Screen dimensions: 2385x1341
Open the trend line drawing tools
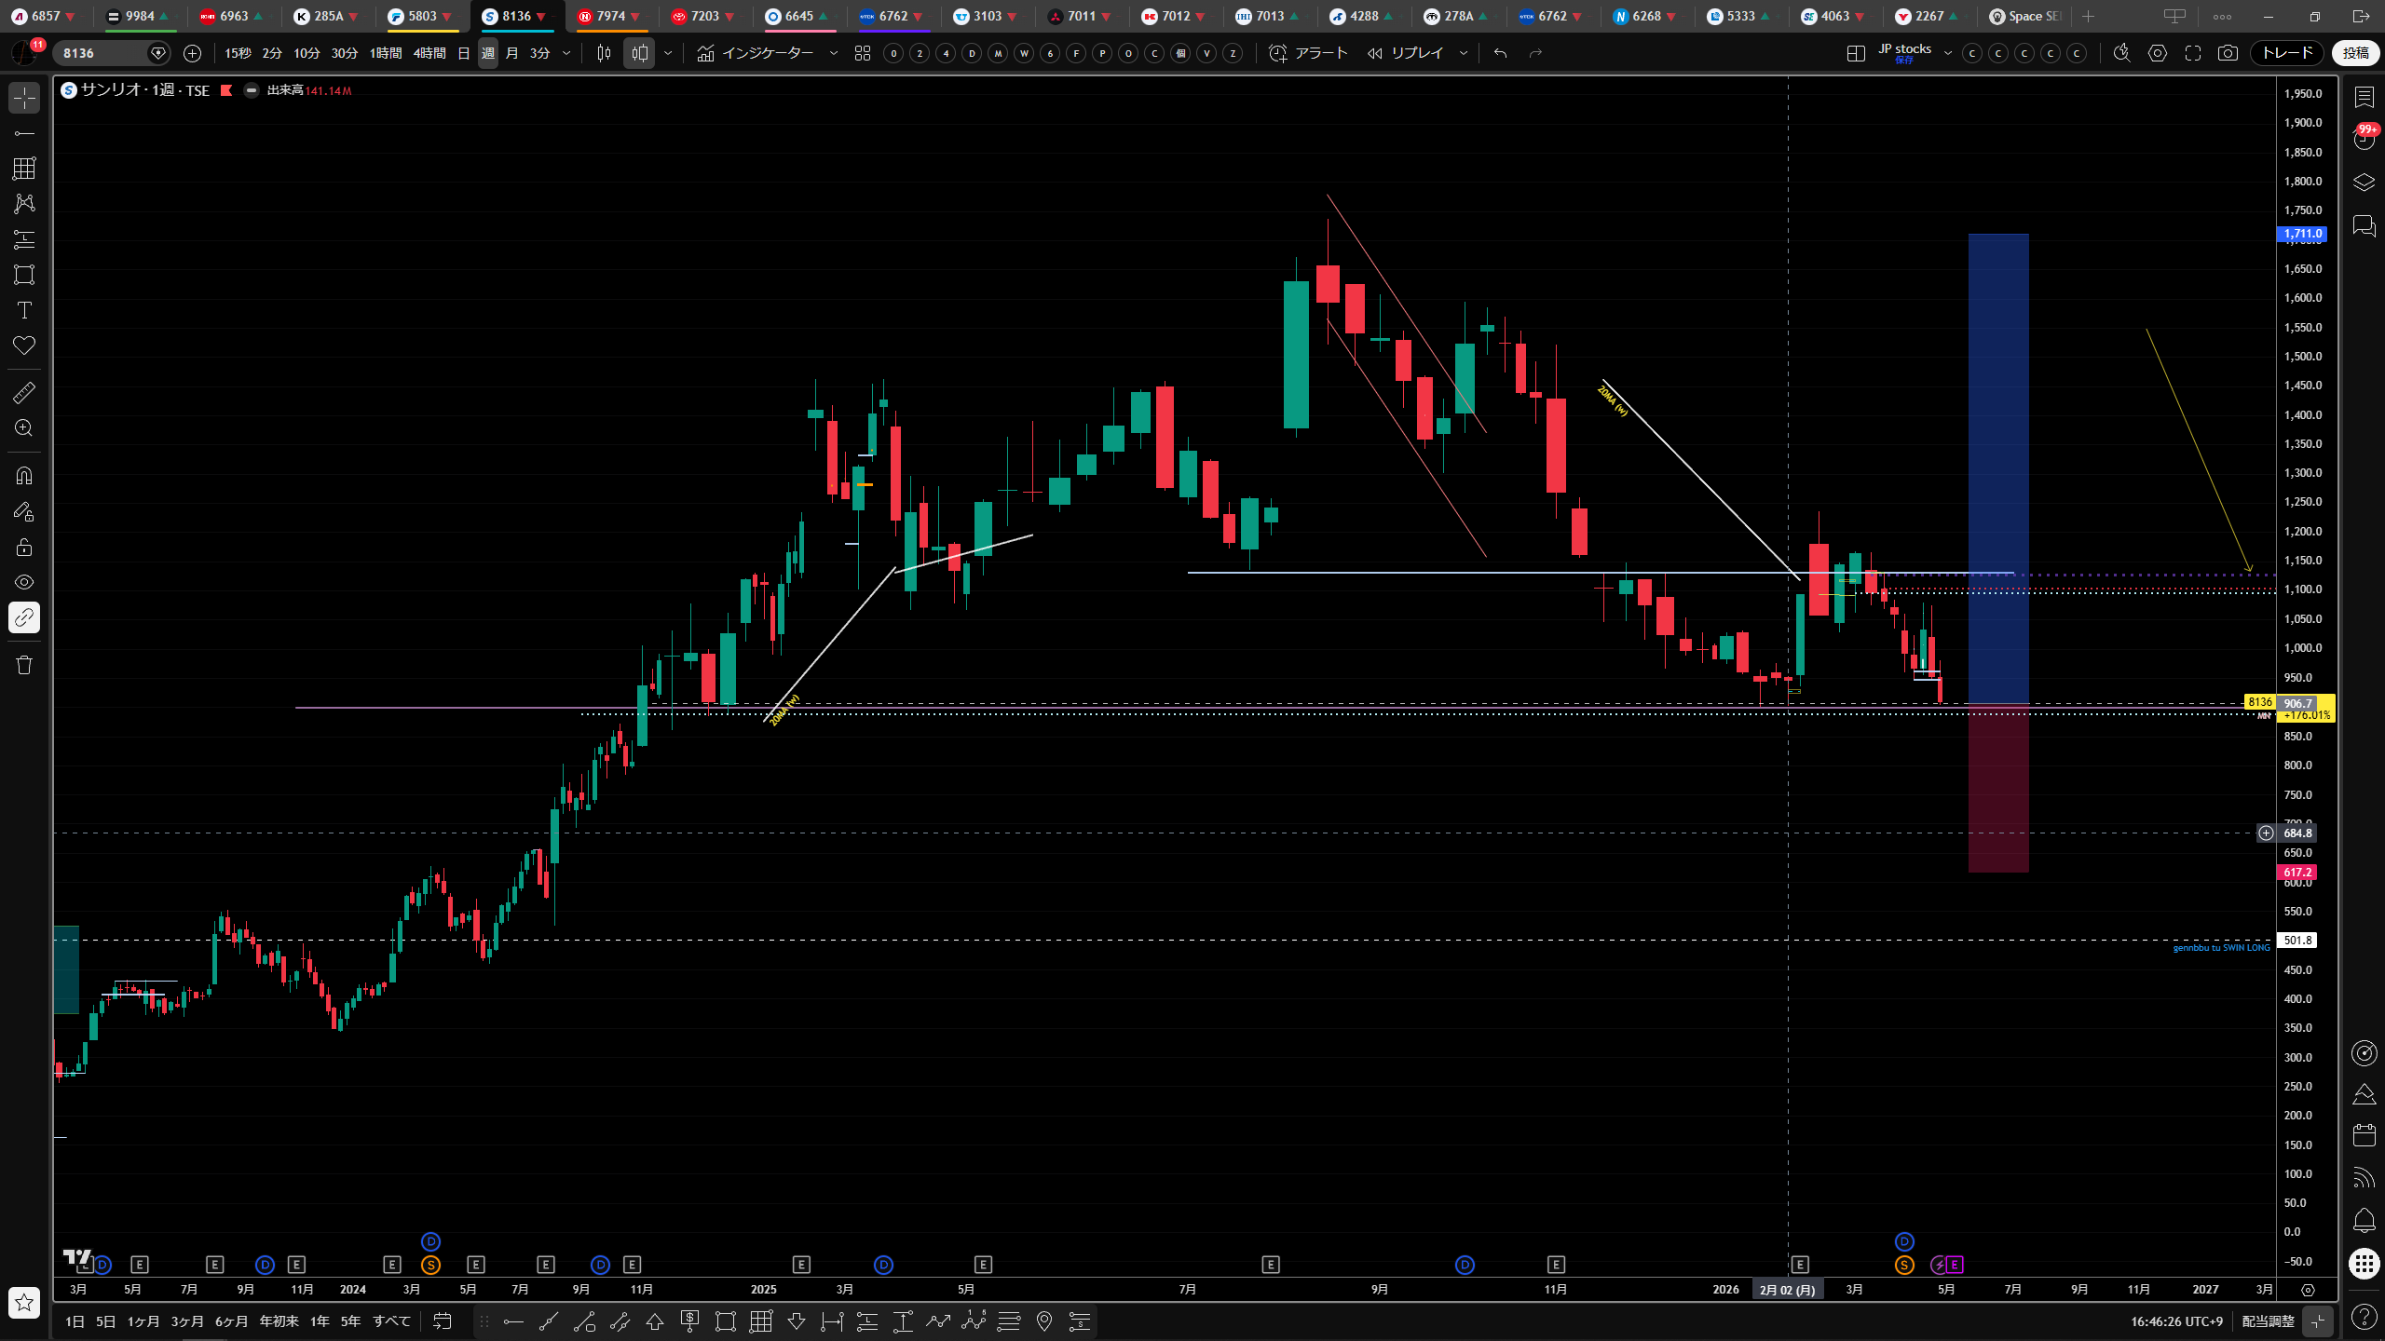pyautogui.click(x=24, y=133)
